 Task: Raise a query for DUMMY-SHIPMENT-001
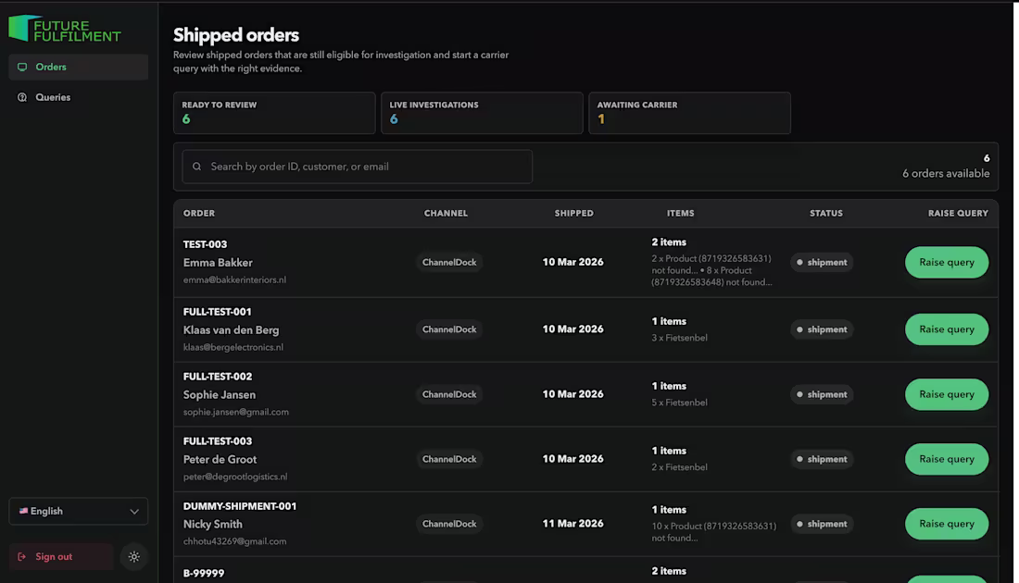tap(946, 524)
